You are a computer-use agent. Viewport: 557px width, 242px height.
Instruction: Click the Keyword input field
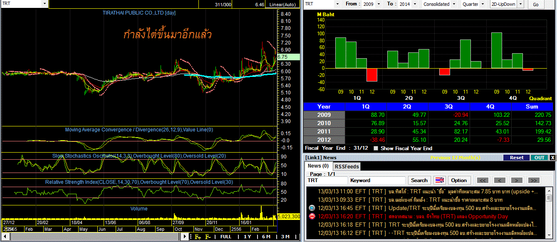377,180
